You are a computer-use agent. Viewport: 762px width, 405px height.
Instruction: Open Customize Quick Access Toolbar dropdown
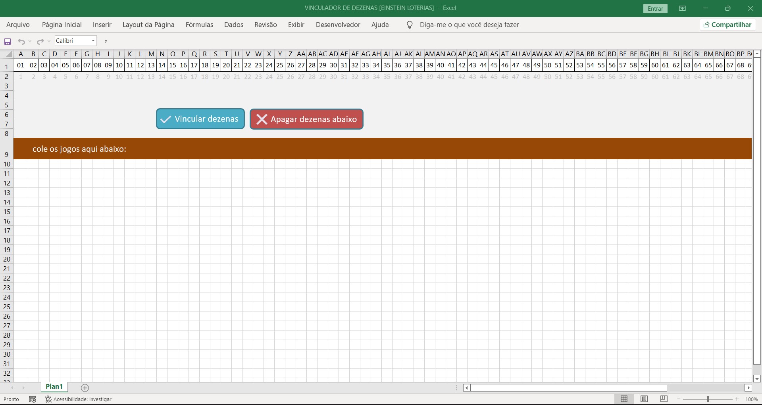click(x=106, y=41)
